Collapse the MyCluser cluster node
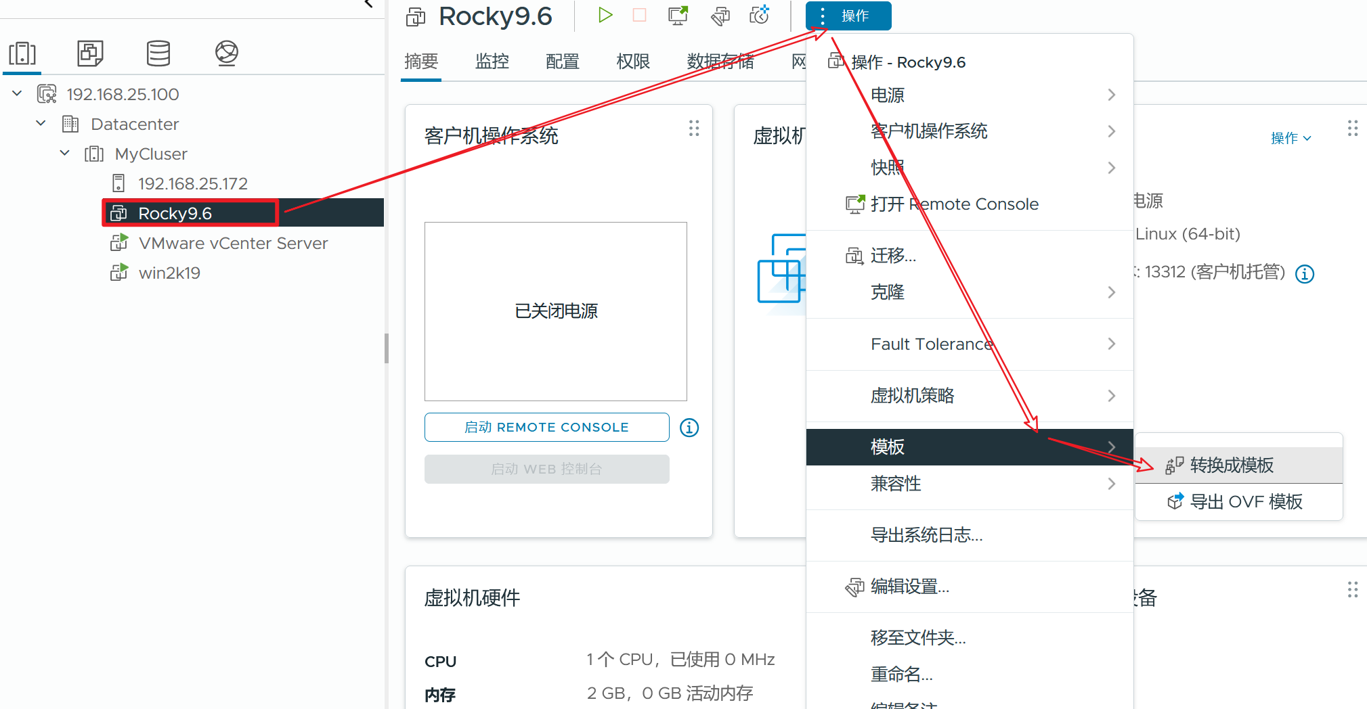 pyautogui.click(x=65, y=153)
